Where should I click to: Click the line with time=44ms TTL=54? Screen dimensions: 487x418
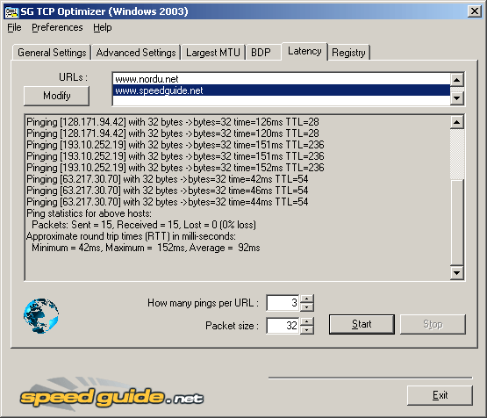(168, 202)
